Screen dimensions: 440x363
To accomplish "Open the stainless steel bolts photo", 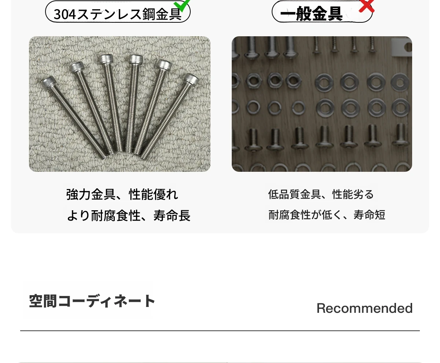I will 120,104.
